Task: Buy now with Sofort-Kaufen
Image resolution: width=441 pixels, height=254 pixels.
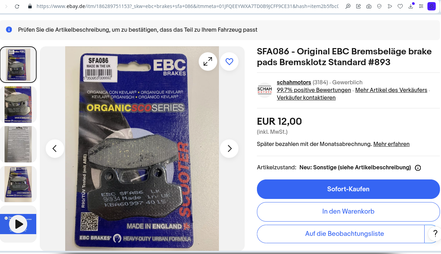Action: click(x=348, y=189)
